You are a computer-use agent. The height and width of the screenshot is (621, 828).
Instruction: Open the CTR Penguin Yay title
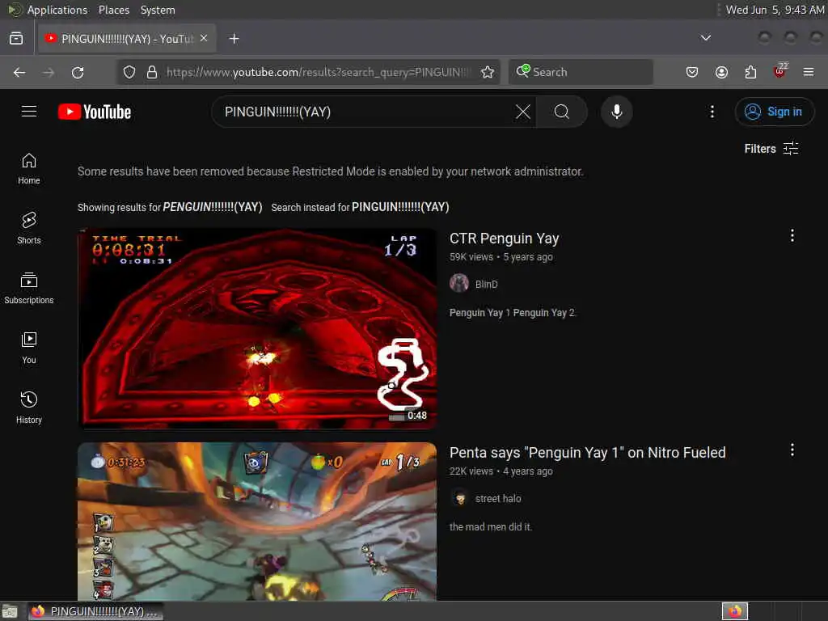(504, 239)
